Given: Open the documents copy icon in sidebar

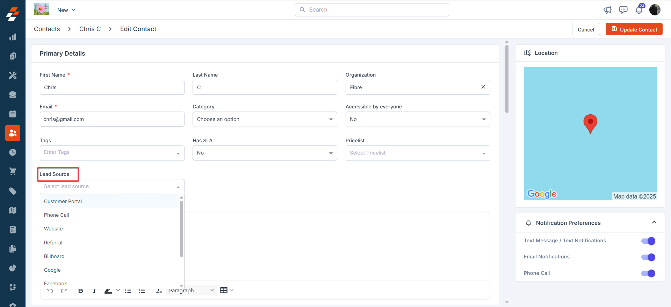Looking at the screenshot, I should [13, 249].
